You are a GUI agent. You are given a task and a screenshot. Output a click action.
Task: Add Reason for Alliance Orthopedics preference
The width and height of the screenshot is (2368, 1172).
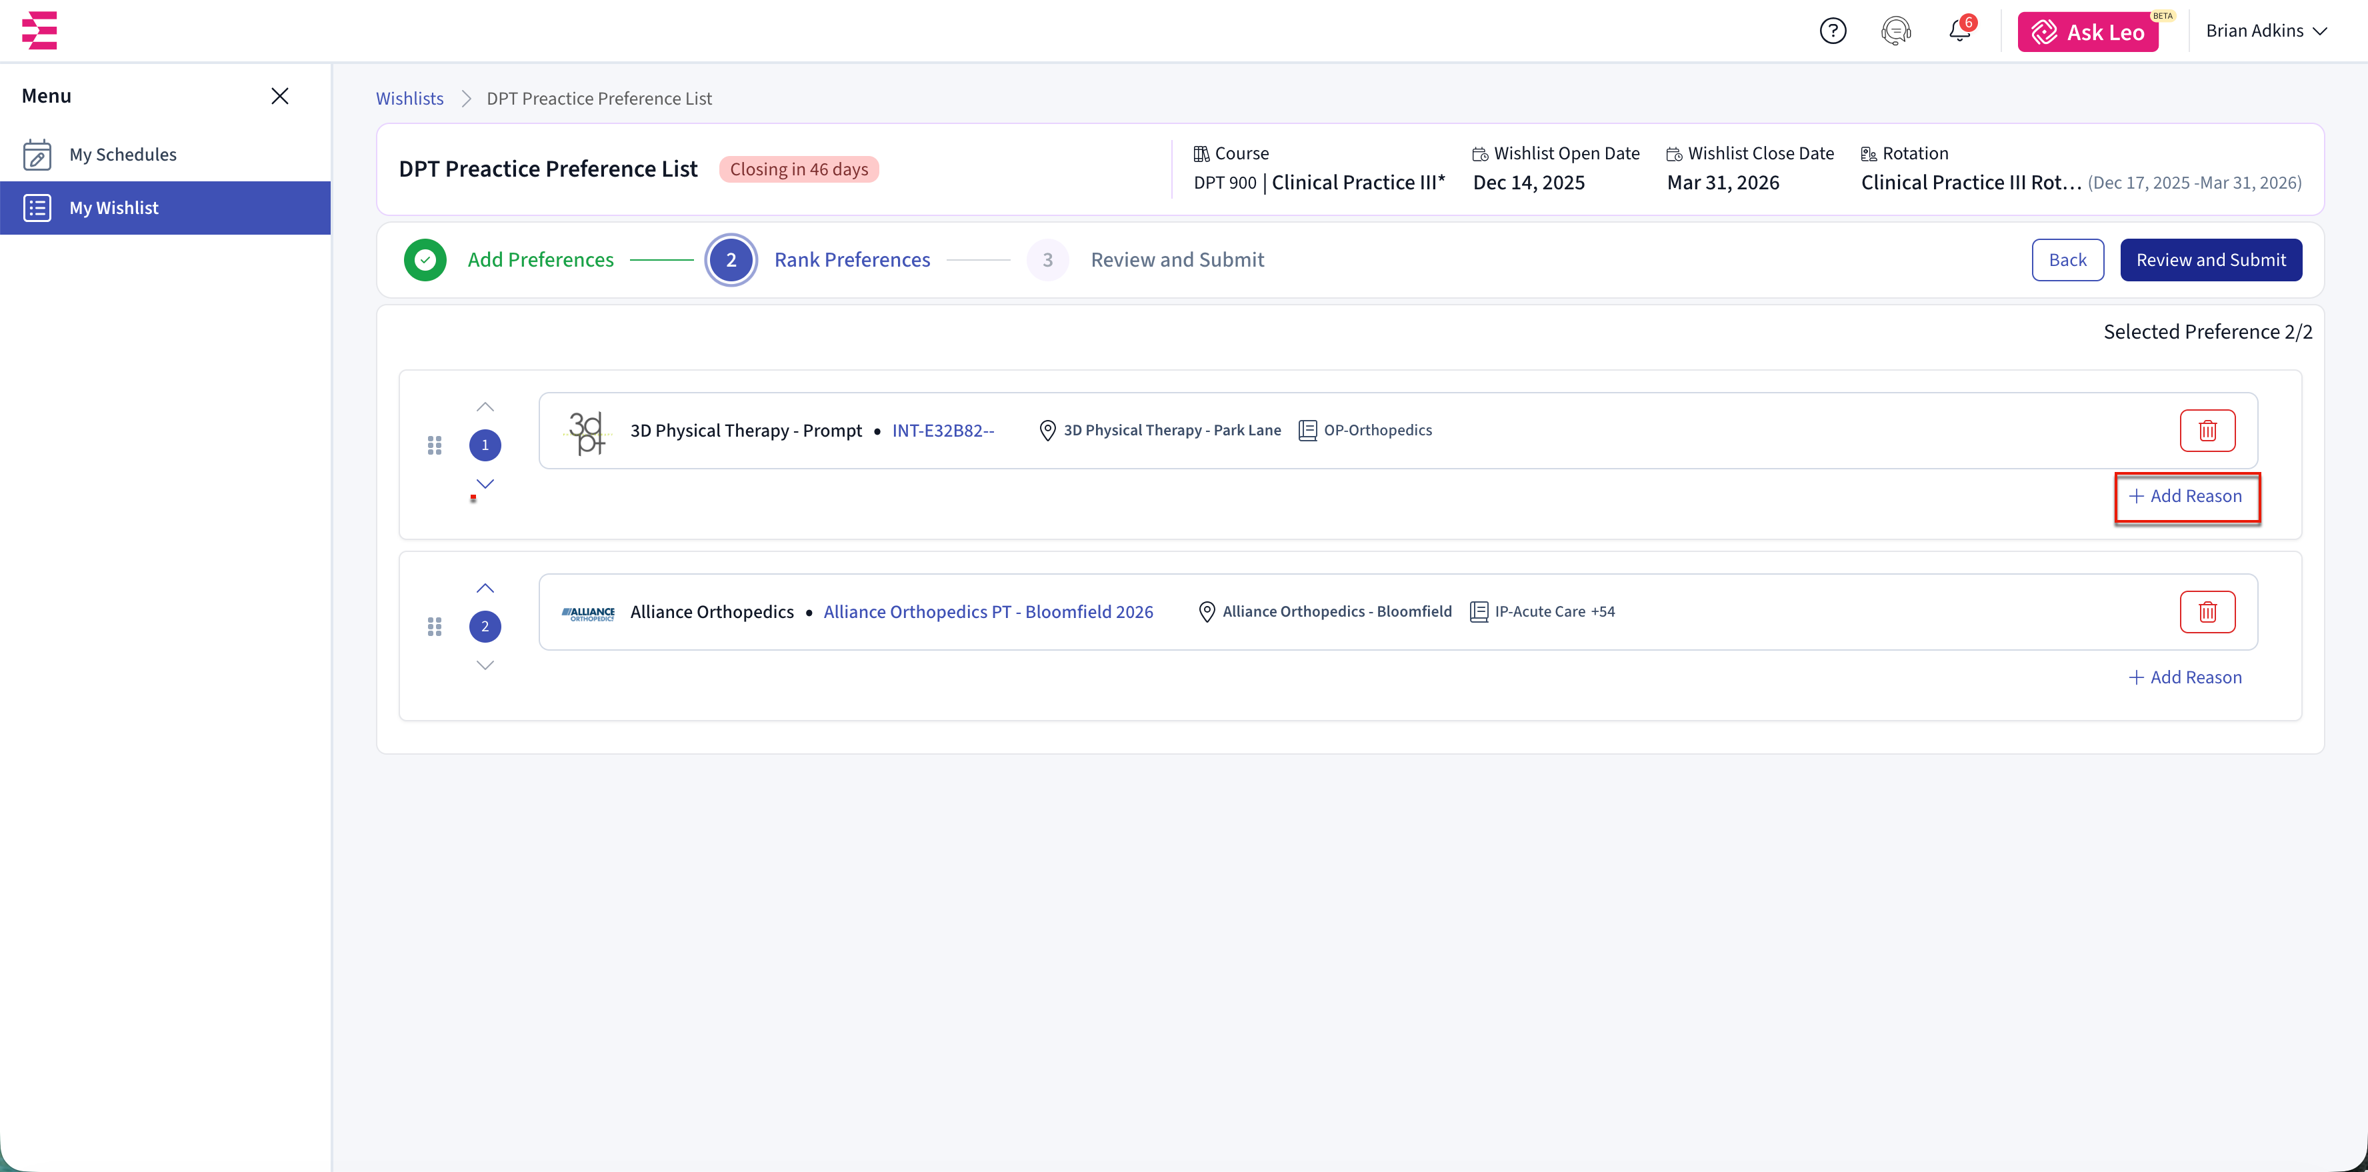[x=2185, y=677]
